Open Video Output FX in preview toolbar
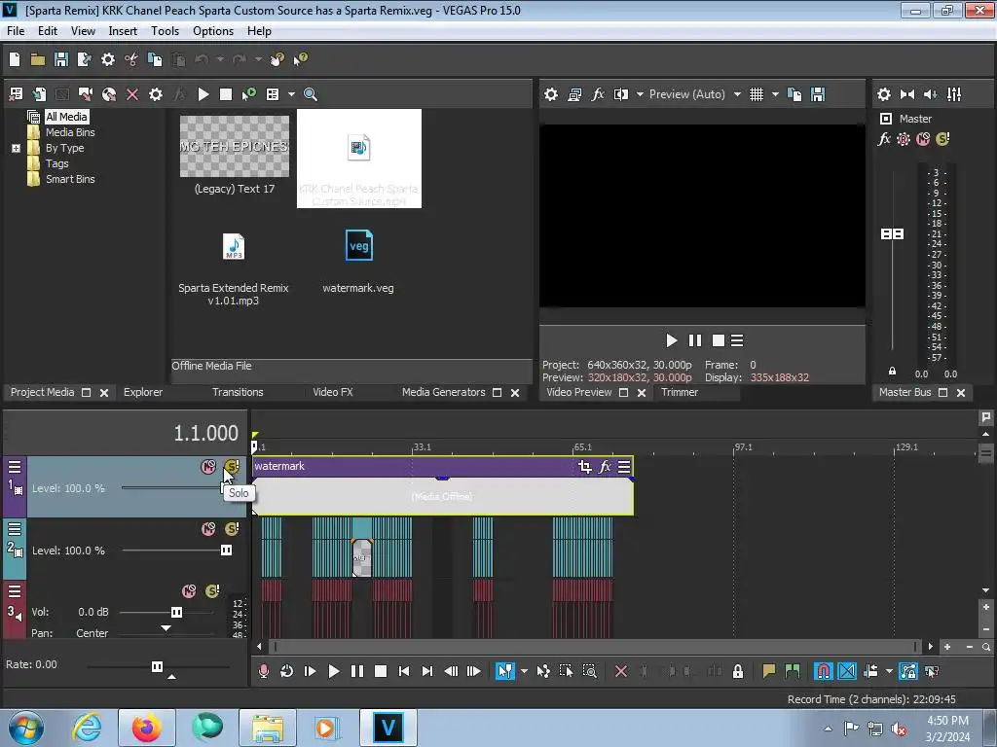Screen dimensions: 997x747 click(x=598, y=94)
